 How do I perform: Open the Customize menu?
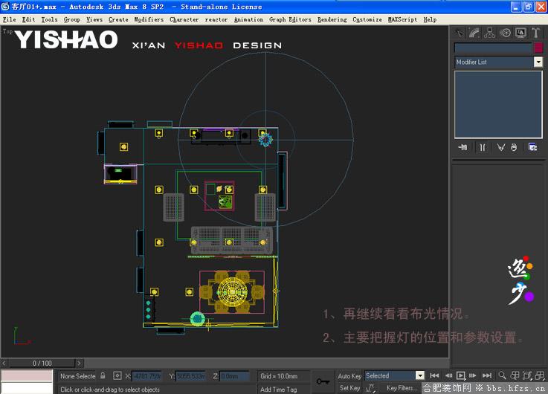coord(367,19)
